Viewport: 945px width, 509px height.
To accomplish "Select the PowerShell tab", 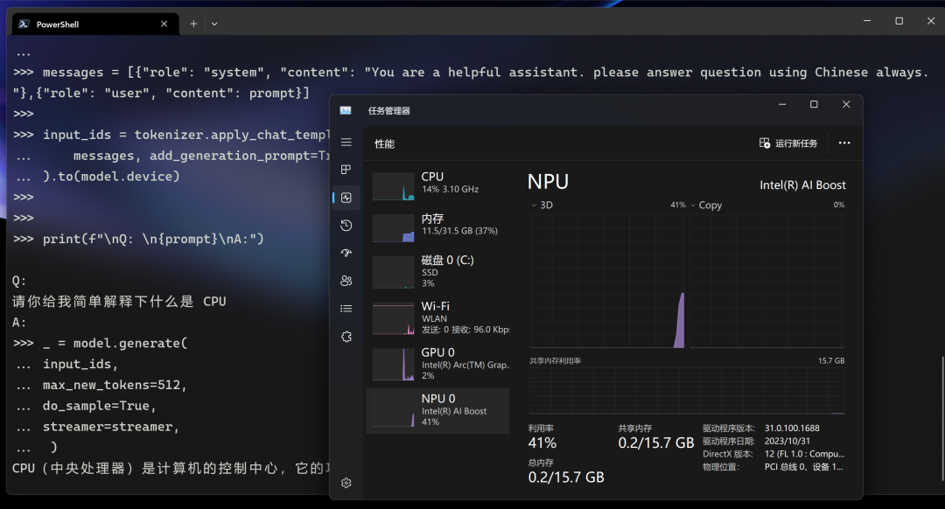I will coord(96,24).
